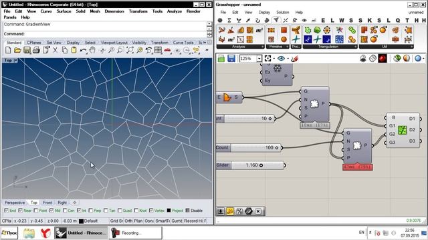Switch to the Curve Tools toolbar tab

click(x=183, y=43)
